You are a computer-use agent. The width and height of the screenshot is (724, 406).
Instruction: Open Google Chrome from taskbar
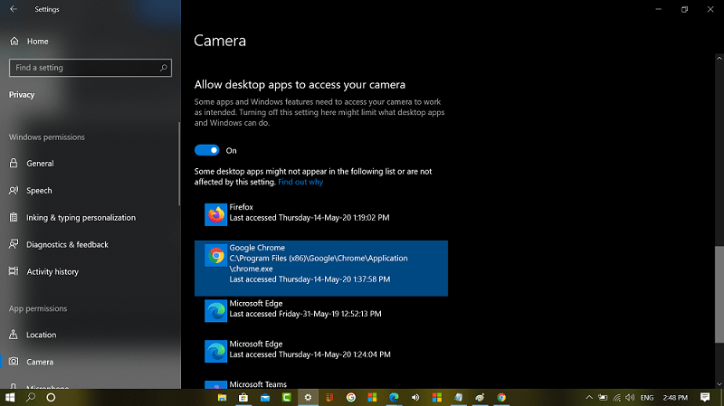[501, 397]
